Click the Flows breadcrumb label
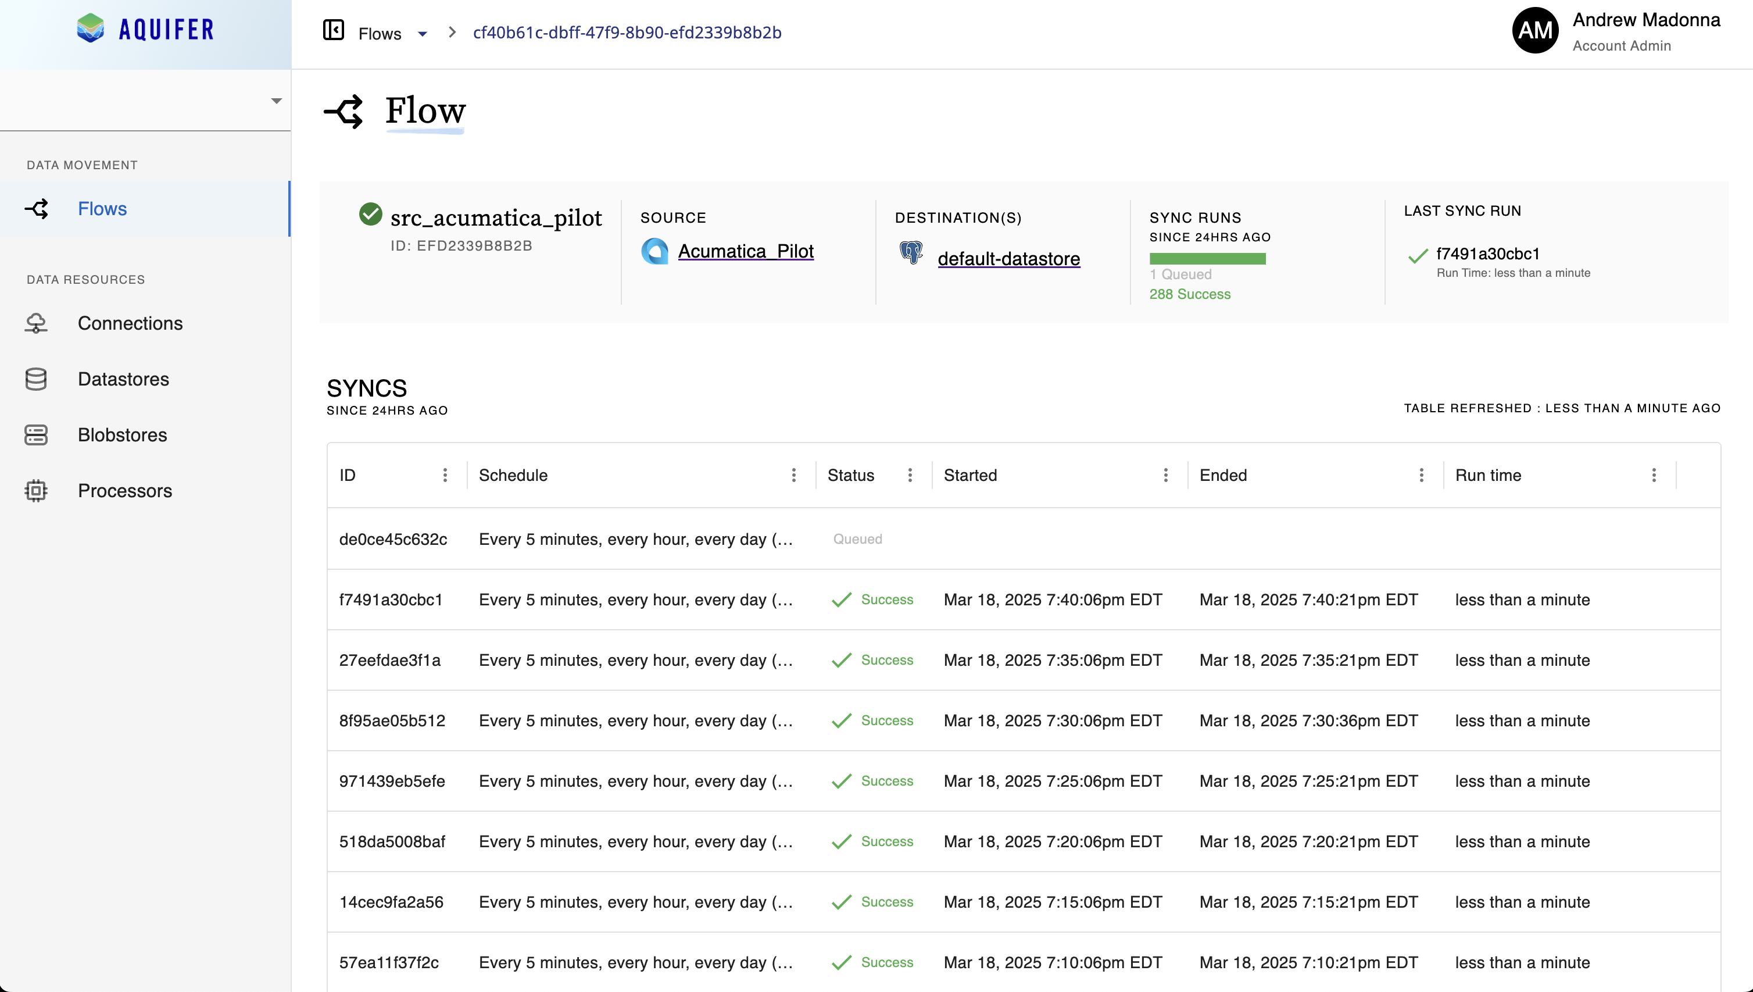1753x992 pixels. 380,33
